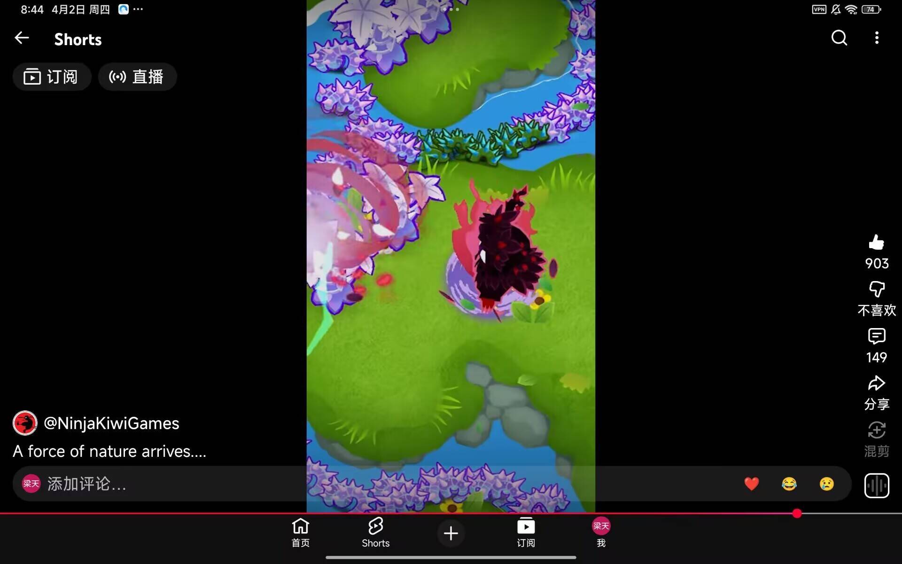This screenshot has width=902, height=564.
Task: Open NinjaKiwiGames channel avatar
Action: (25, 423)
